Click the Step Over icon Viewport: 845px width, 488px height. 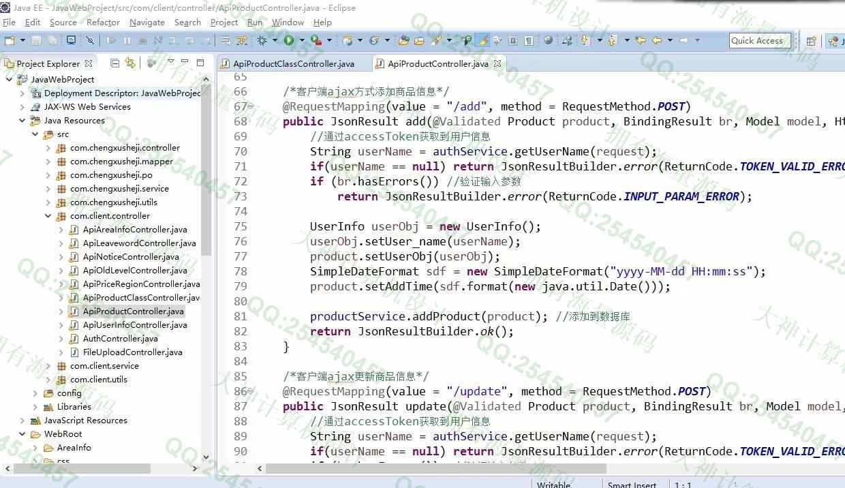[x=189, y=41]
